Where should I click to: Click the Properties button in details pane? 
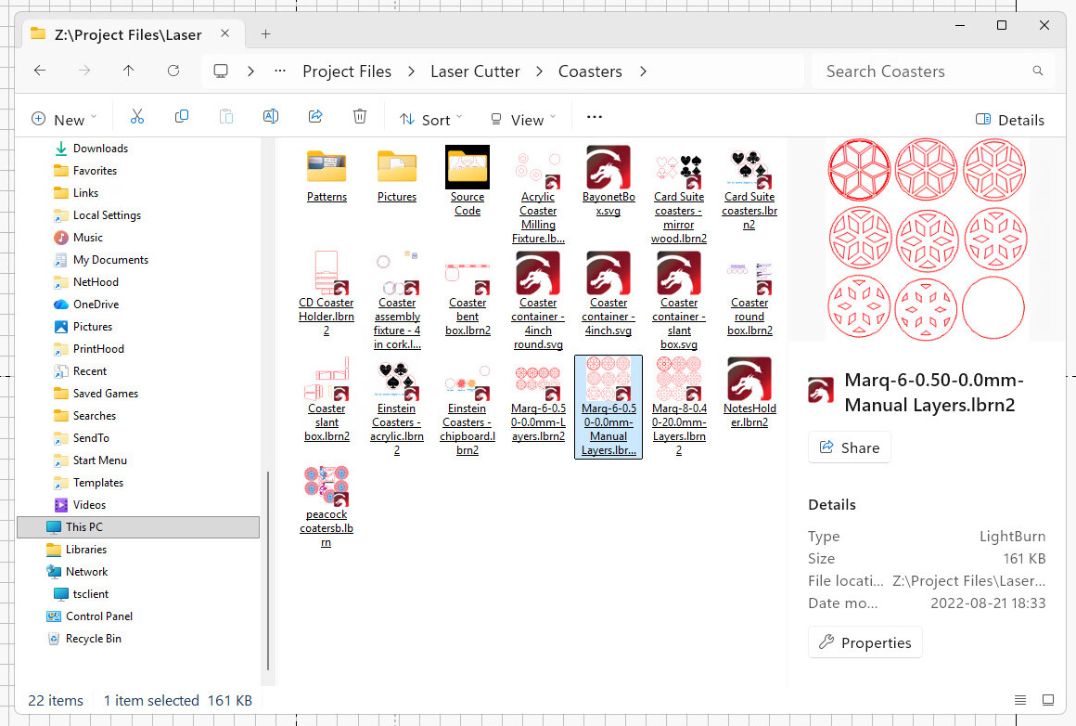[x=865, y=642]
